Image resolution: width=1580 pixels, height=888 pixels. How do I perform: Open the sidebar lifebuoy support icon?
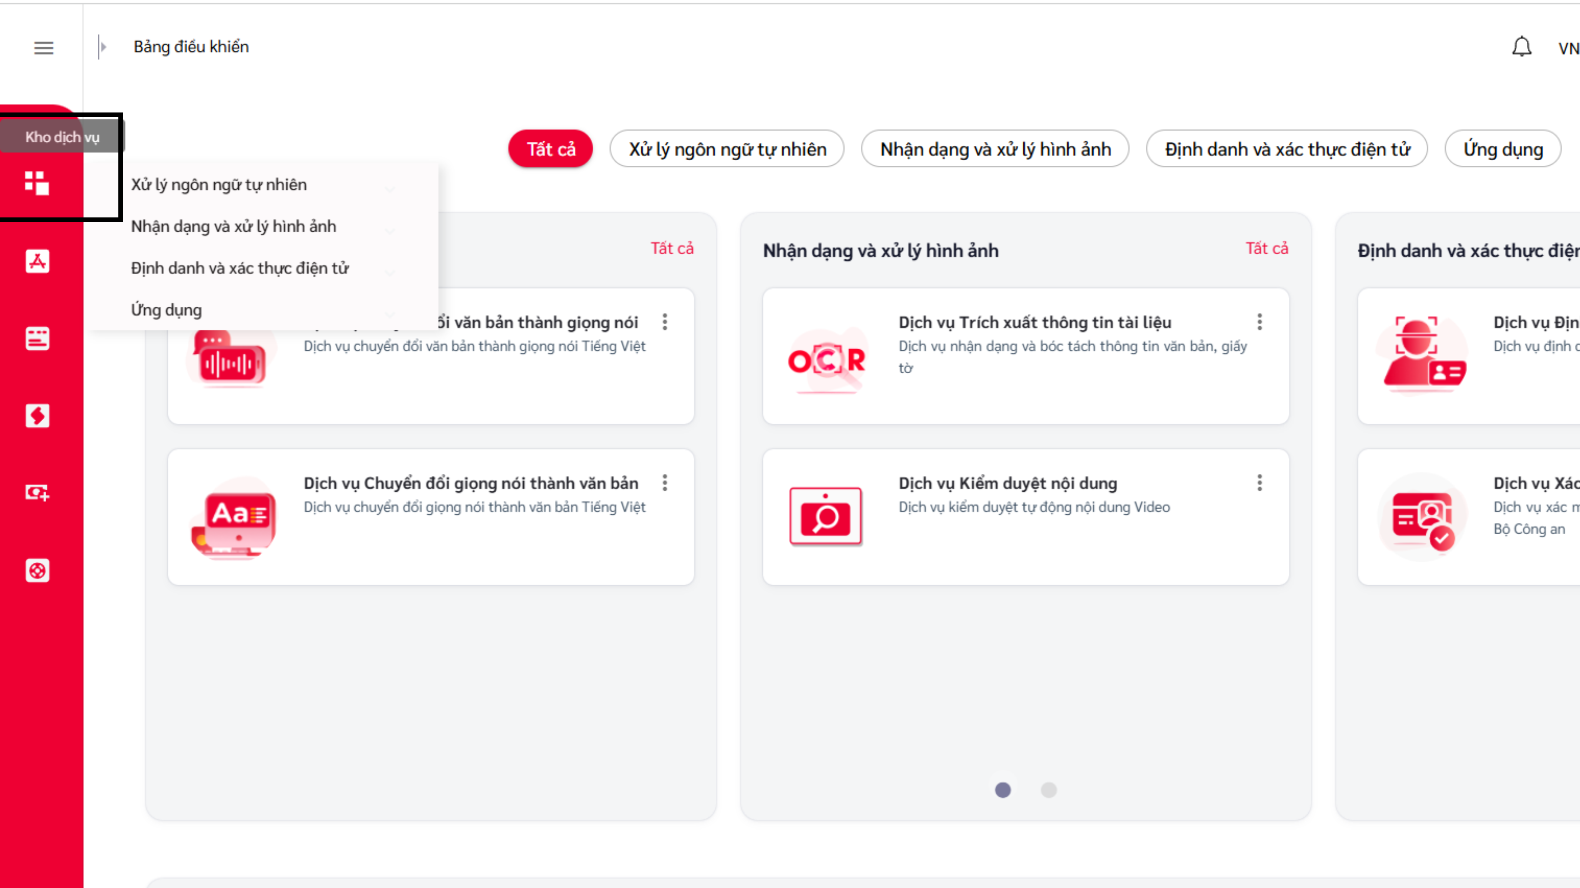pos(37,570)
